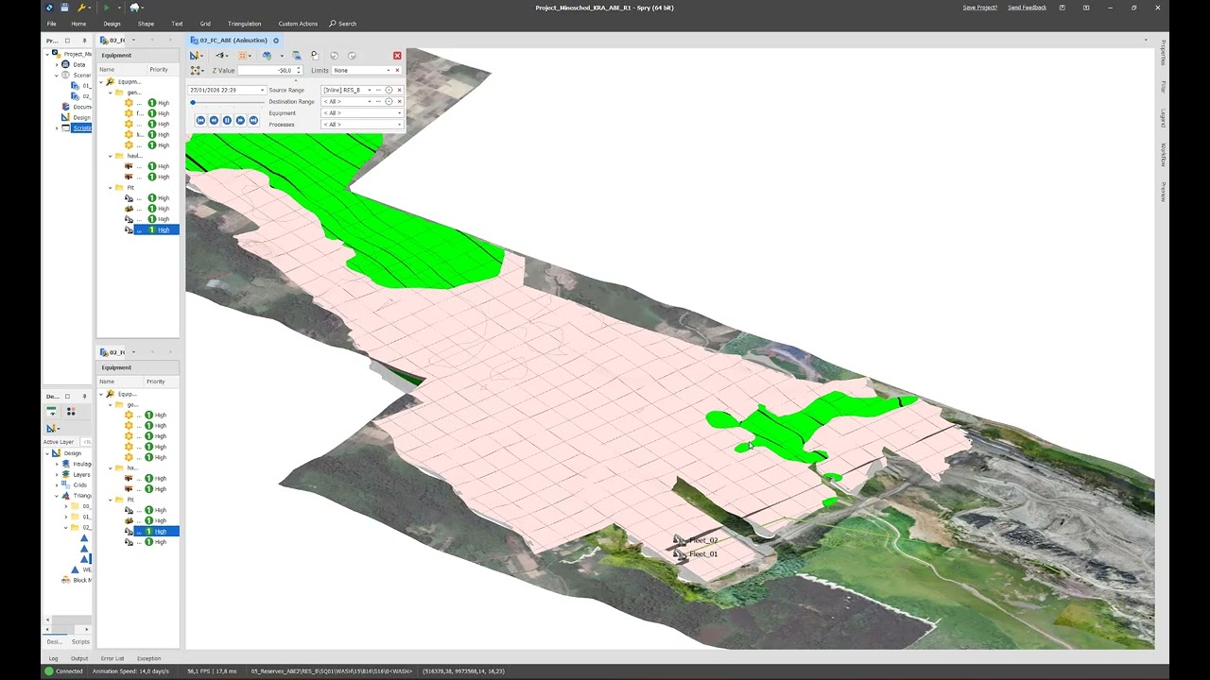
Task: Clear the Source Range with its red x
Action: 399,90
